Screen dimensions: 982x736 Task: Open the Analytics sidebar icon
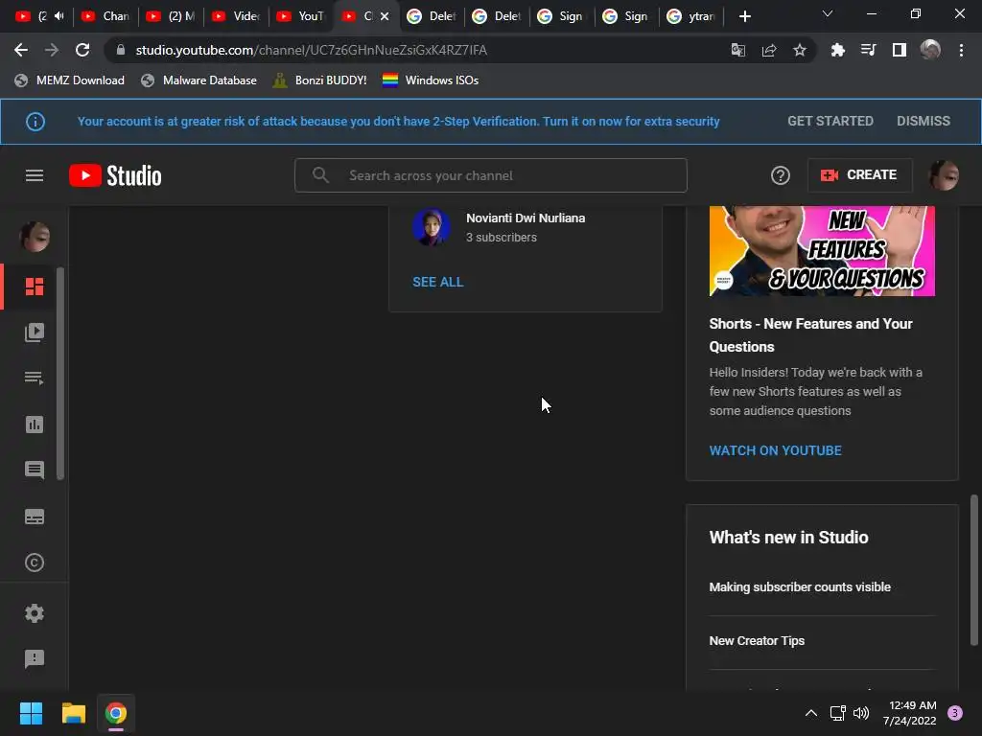[35, 425]
